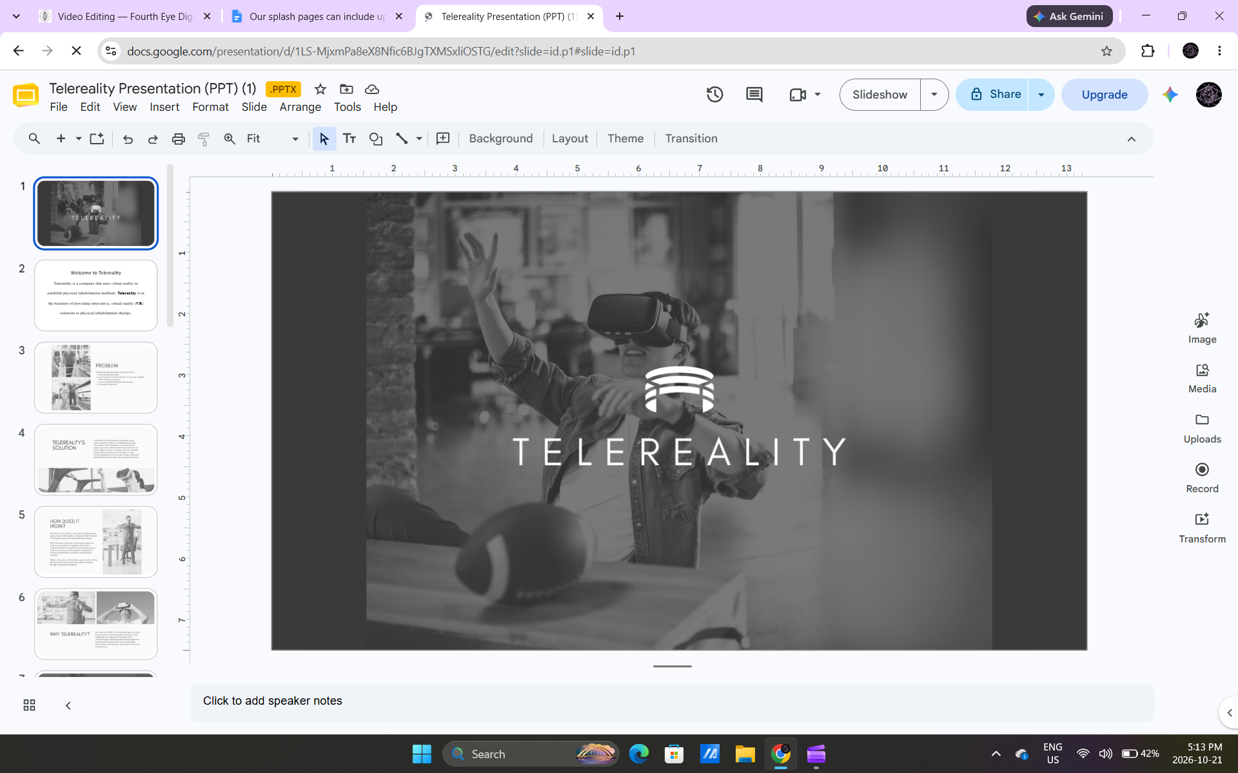Open Transform in side panel
The image size is (1238, 773).
tap(1202, 528)
